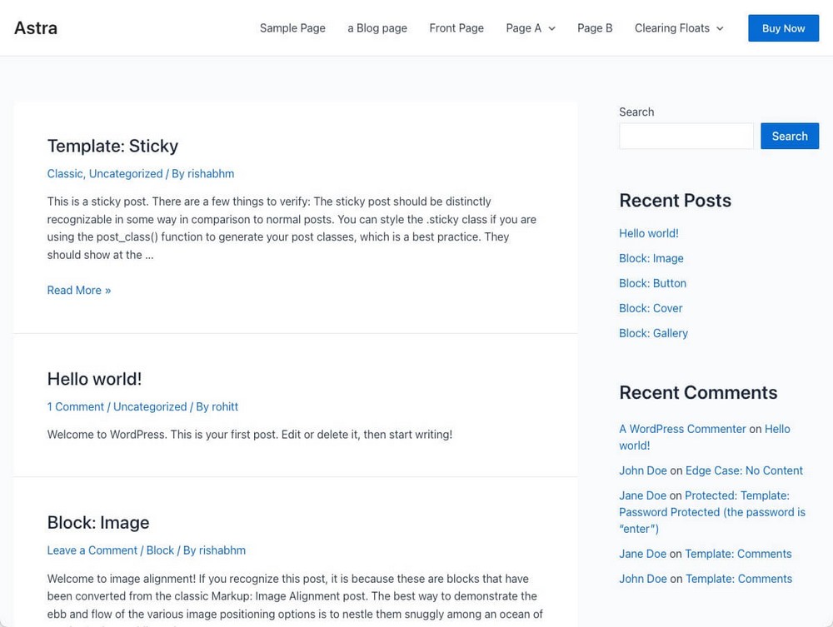Viewport: 833px width, 627px height.
Task: Open Front Page menu item
Action: 456,28
